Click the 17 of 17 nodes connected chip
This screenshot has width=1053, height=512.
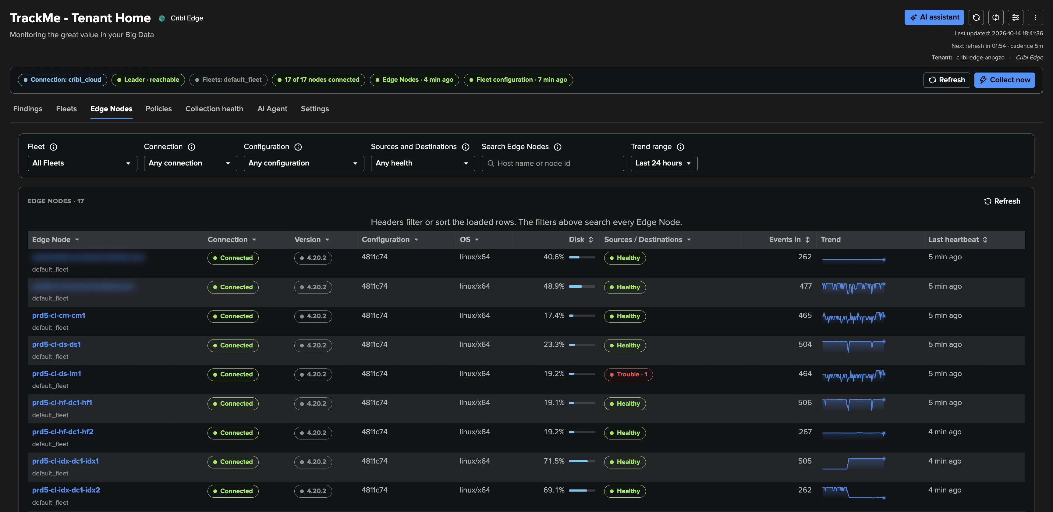(318, 80)
